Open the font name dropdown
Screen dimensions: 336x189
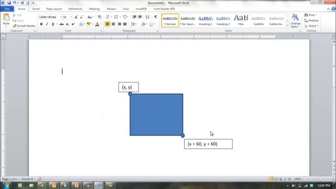point(61,17)
